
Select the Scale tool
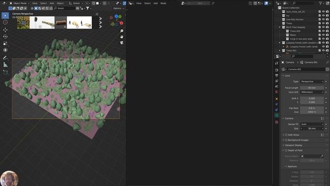point(5,43)
